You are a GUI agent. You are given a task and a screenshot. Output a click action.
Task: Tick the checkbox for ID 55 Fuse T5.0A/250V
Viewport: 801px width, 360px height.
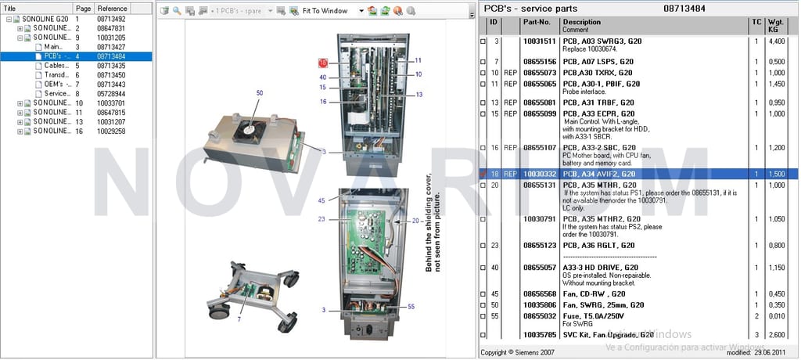(x=483, y=316)
